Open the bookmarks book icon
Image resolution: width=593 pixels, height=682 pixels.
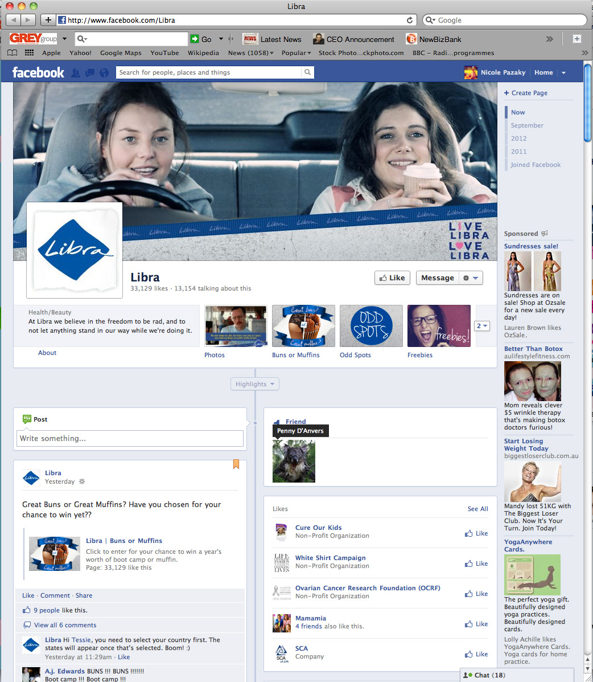click(x=13, y=52)
